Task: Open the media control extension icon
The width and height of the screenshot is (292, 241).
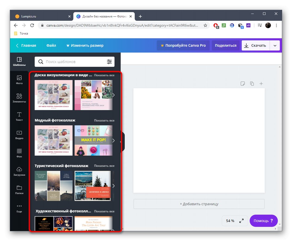Action: point(260,25)
